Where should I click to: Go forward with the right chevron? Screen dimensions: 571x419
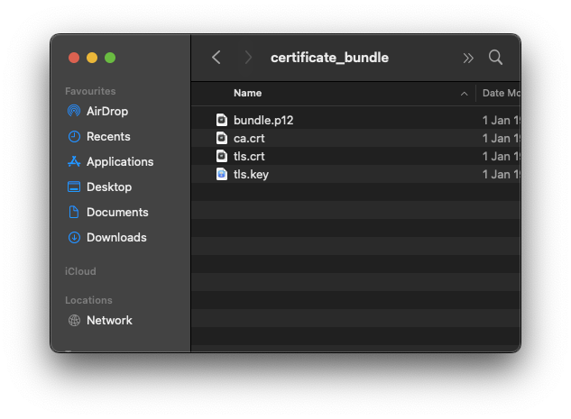point(248,58)
